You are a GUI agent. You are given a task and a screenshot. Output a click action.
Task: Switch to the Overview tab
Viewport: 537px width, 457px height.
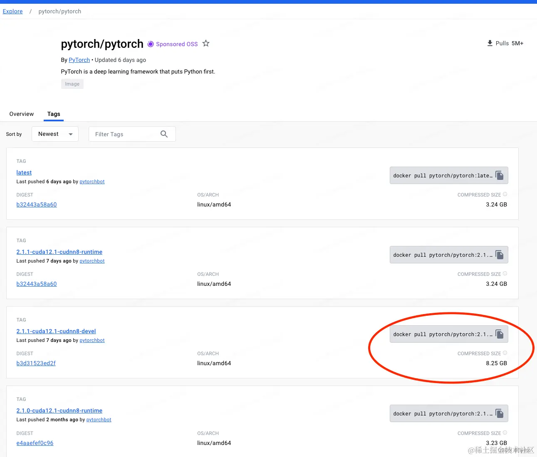(22, 114)
